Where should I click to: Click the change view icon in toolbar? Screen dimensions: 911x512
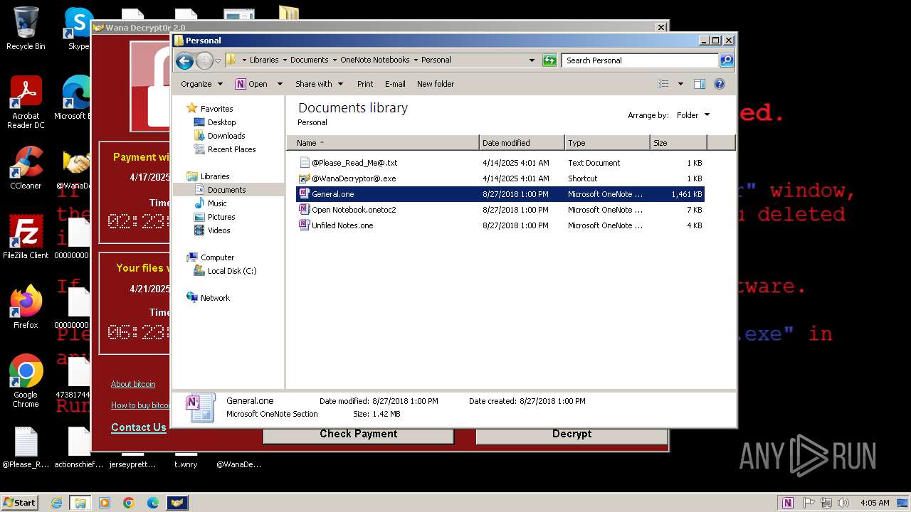click(663, 84)
